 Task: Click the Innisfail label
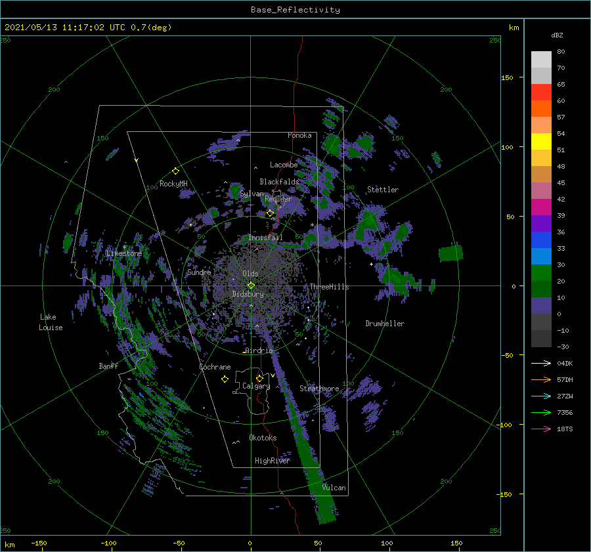coord(265,238)
